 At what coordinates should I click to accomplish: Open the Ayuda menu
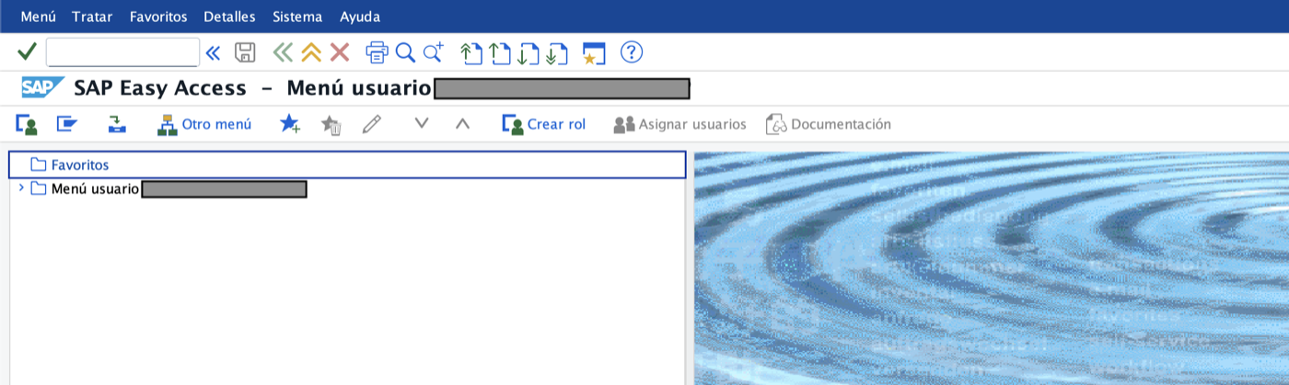pos(360,17)
